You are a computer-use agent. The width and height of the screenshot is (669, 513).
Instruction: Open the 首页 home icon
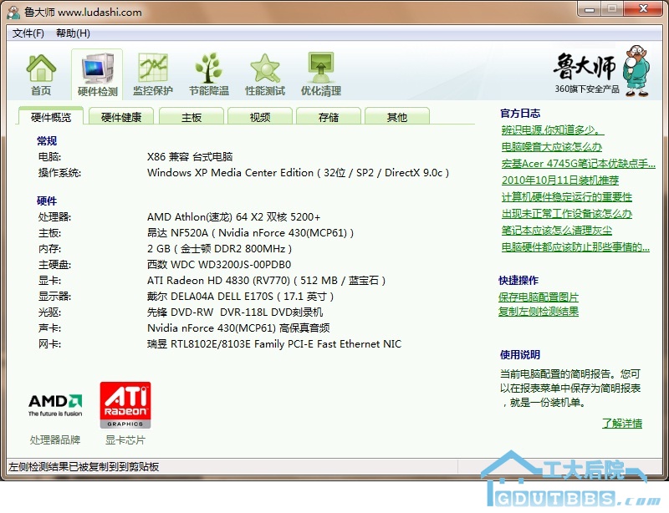41,74
